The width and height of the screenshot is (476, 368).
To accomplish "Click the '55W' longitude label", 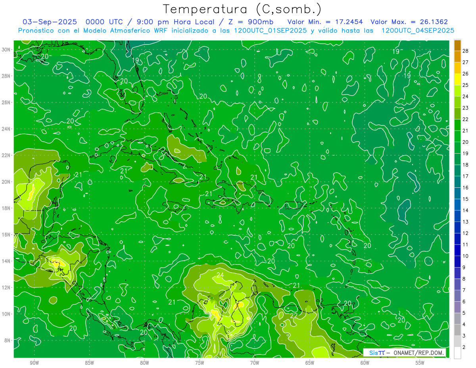I will pyautogui.click(x=420, y=363).
